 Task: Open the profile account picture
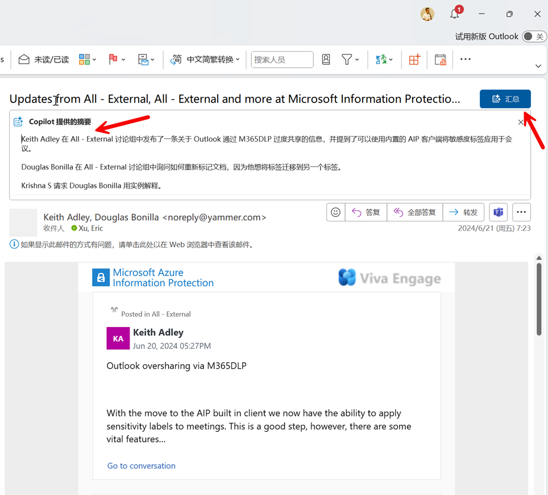point(427,14)
